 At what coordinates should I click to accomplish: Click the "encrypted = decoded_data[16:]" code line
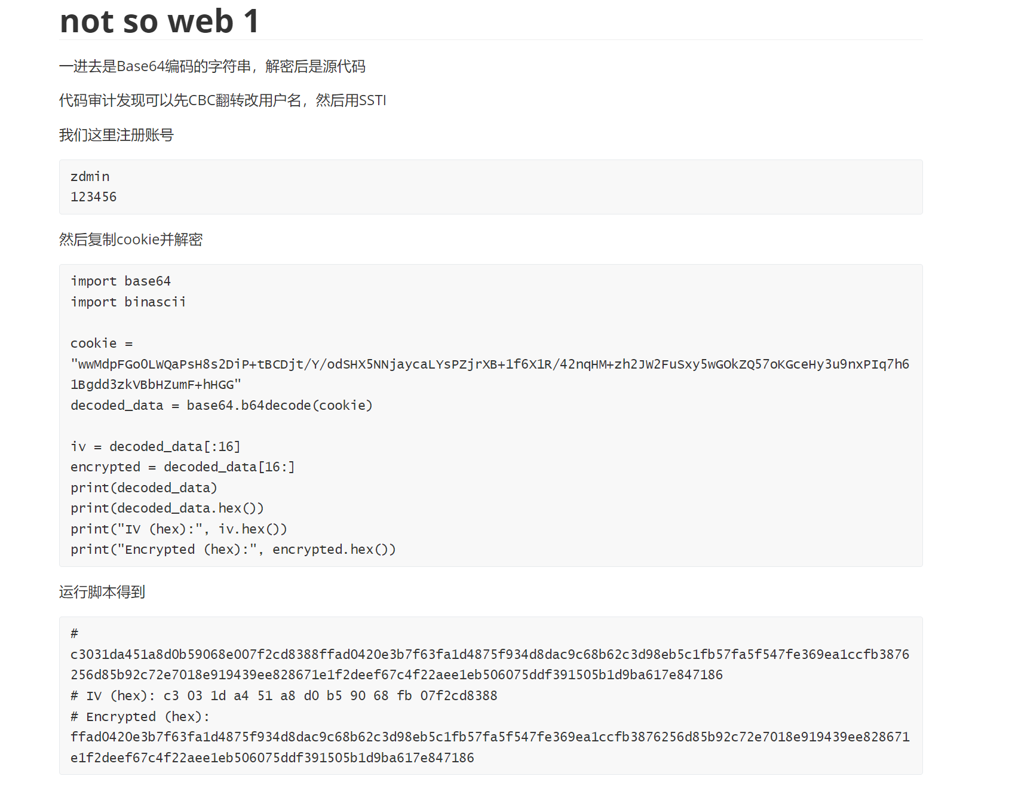[183, 467]
